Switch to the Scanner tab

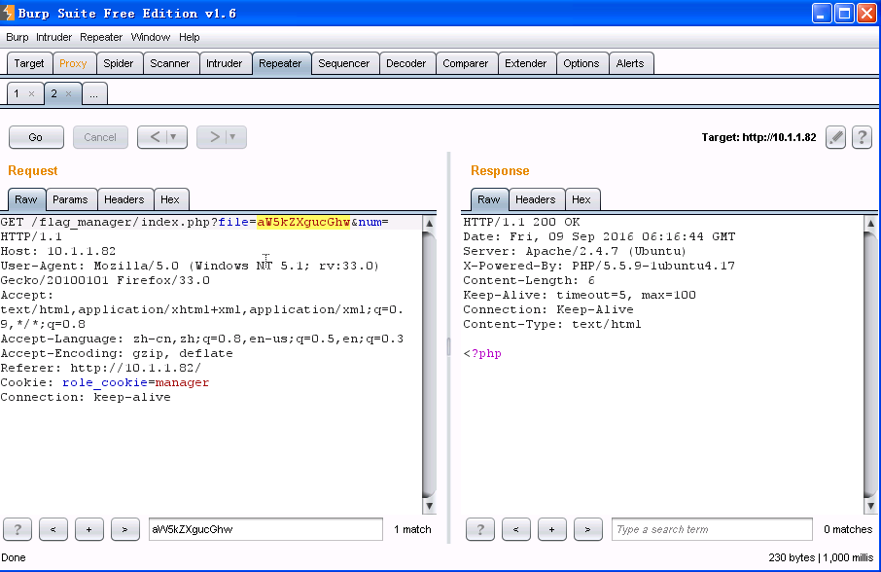point(169,63)
